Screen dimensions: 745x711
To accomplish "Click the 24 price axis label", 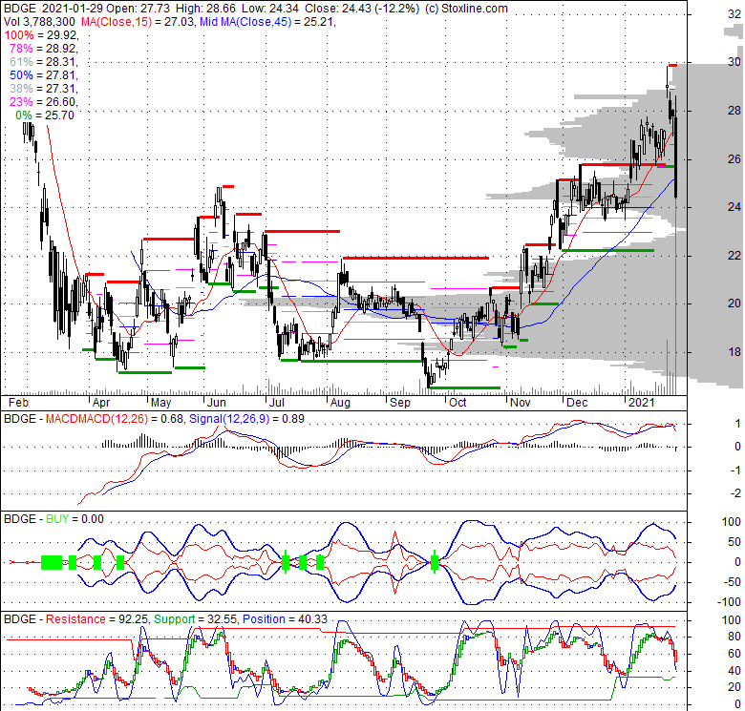I will (x=734, y=207).
